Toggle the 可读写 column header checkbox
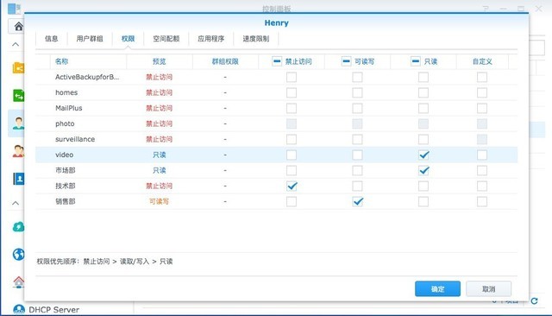552x316 pixels. (346, 61)
